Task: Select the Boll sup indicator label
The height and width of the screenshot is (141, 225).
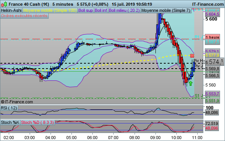Action: pyautogui.click(x=86, y=11)
